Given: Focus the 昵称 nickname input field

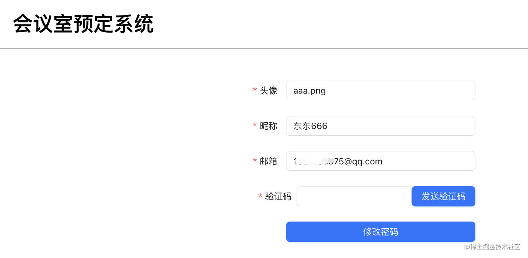Looking at the screenshot, I should (x=380, y=126).
